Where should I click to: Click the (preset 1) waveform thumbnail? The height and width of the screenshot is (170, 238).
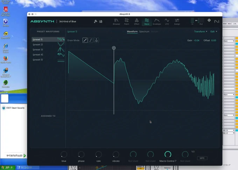click(61, 39)
